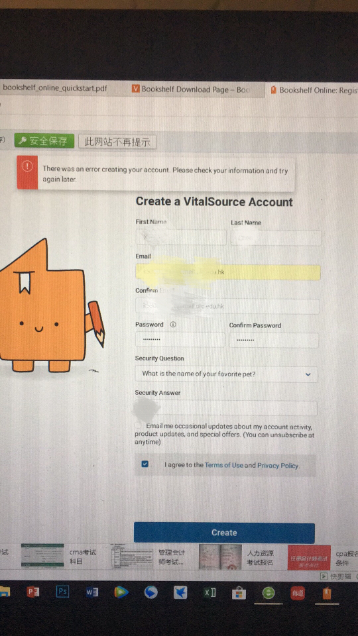The width and height of the screenshot is (358, 636).
Task: Open PowerPoint from the taskbar
Action: pyautogui.click(x=32, y=592)
